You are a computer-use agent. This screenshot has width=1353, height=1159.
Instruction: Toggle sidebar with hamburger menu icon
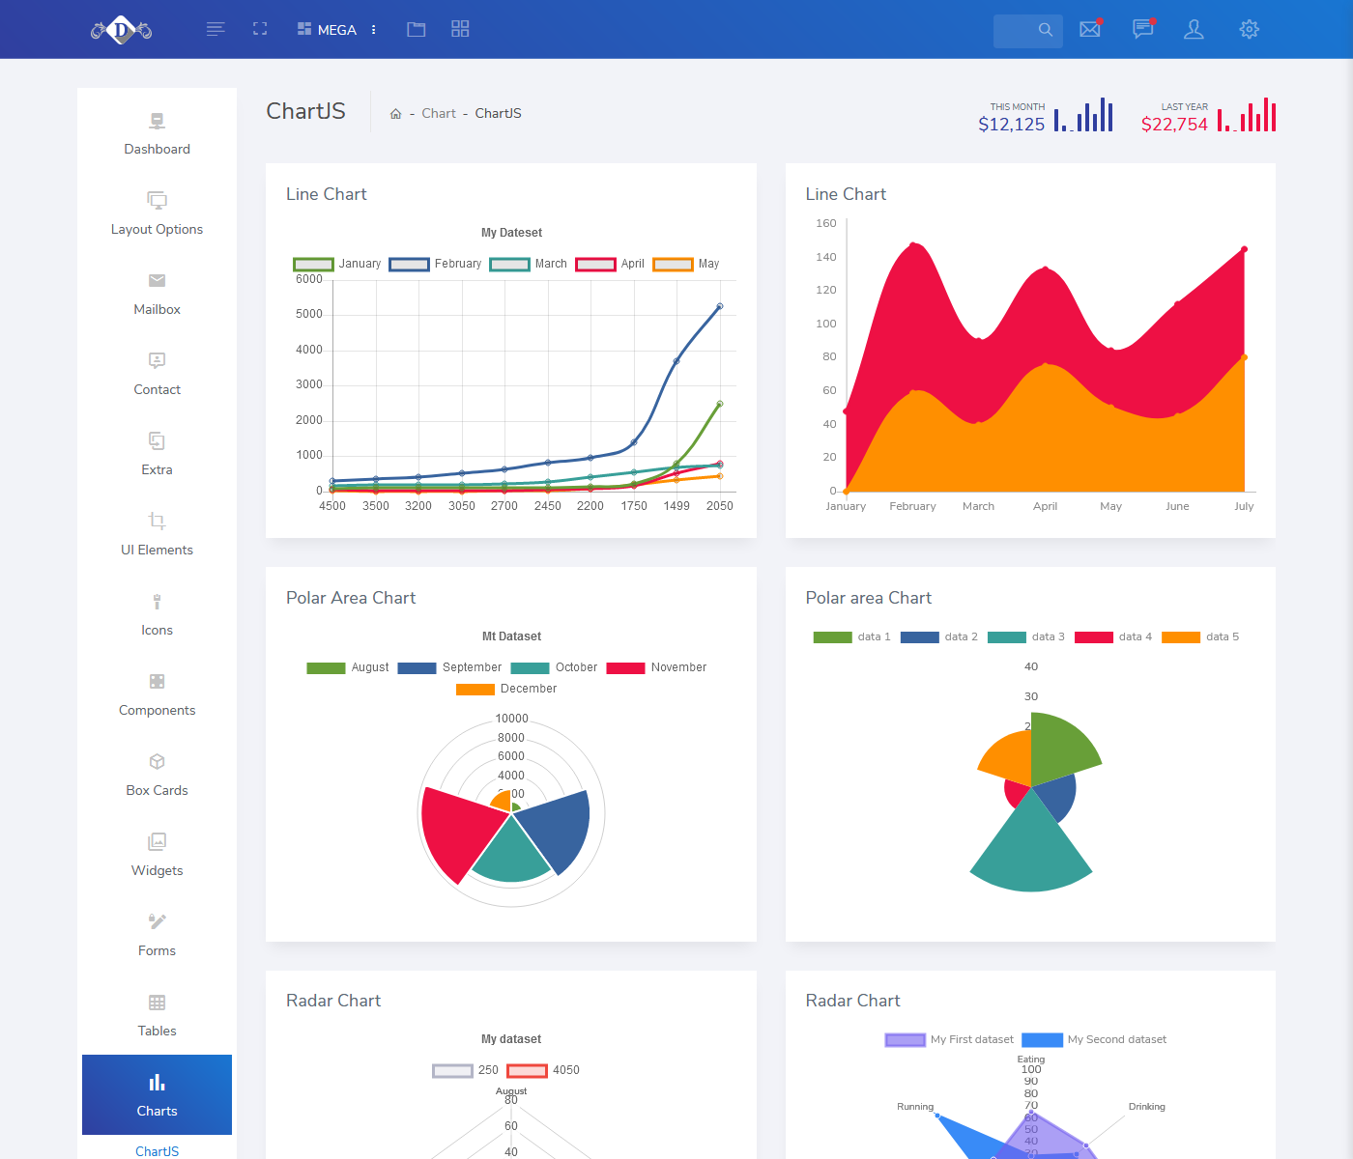(x=216, y=29)
